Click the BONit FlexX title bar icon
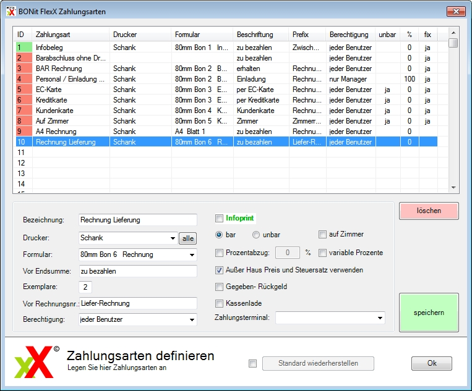 [x=11, y=11]
